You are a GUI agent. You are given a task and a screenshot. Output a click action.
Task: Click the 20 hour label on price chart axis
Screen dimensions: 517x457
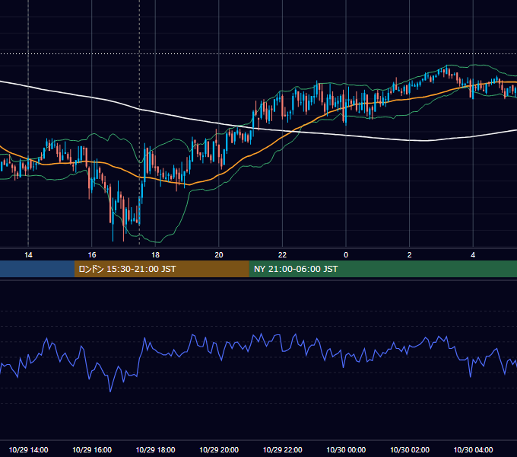(x=219, y=255)
